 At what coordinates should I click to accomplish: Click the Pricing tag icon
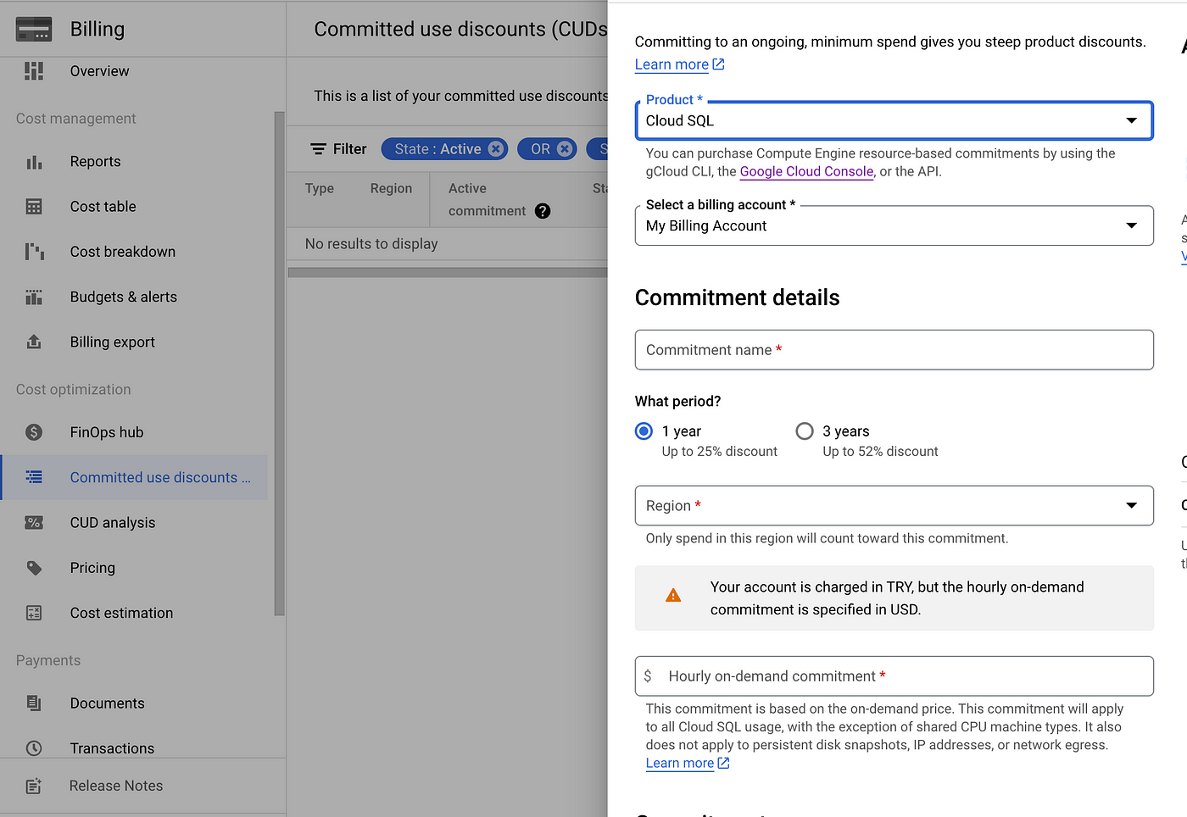[34, 568]
